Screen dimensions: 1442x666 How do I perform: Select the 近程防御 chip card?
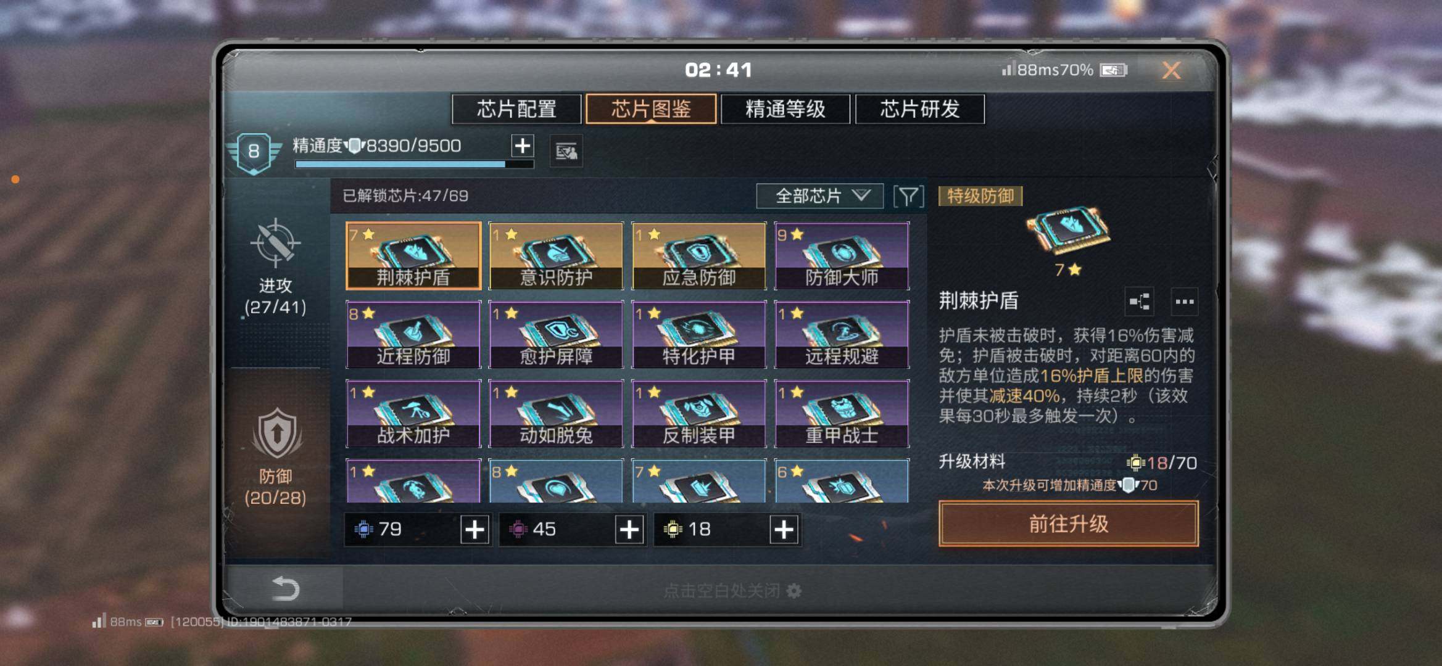tap(413, 335)
